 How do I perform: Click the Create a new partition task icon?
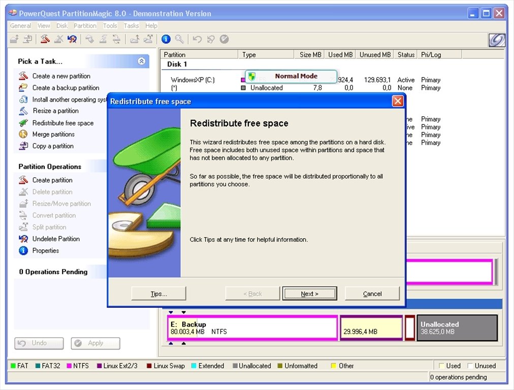[x=23, y=76]
